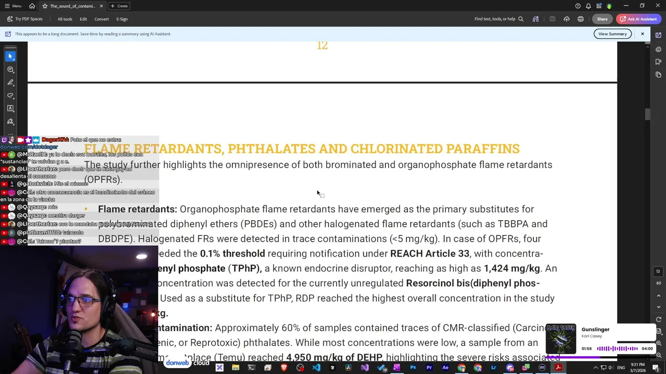Open Lightroom from taskbar

[x=493, y=368]
